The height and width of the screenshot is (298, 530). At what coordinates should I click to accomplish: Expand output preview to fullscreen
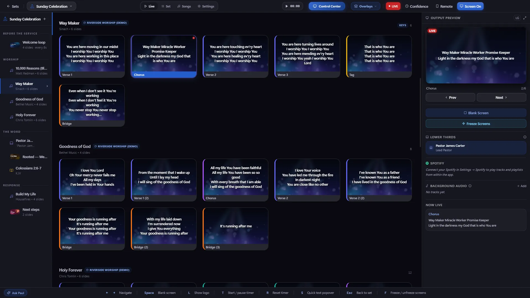(525, 18)
